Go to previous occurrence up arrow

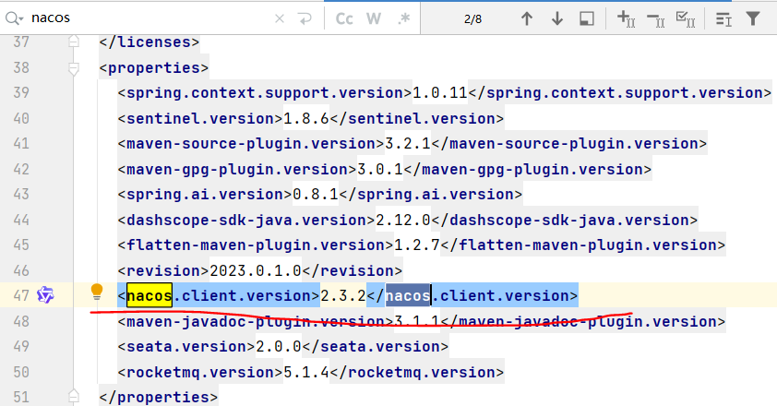(x=527, y=18)
